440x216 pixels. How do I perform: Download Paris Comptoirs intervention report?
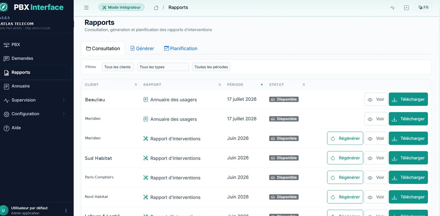coord(408,177)
